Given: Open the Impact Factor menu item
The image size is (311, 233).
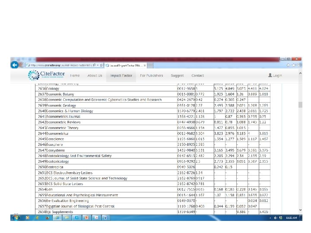Looking at the screenshot, I should click(121, 76).
